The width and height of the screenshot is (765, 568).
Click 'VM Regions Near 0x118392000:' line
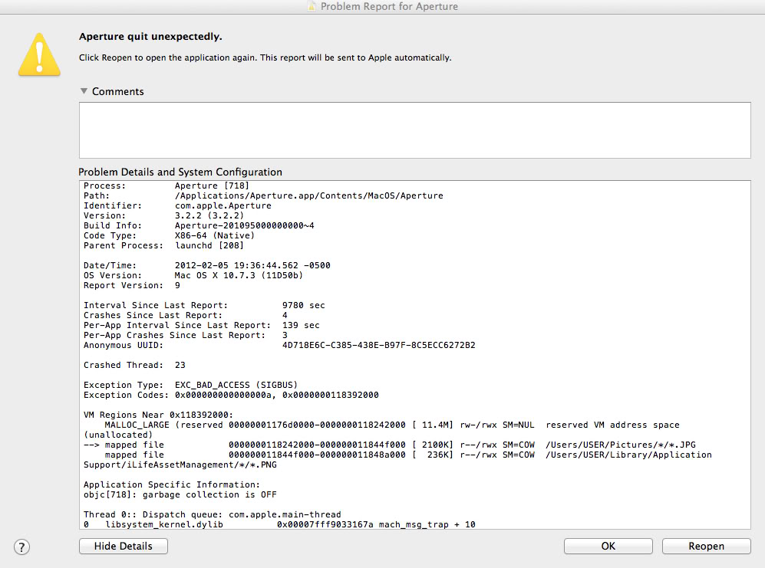click(158, 415)
